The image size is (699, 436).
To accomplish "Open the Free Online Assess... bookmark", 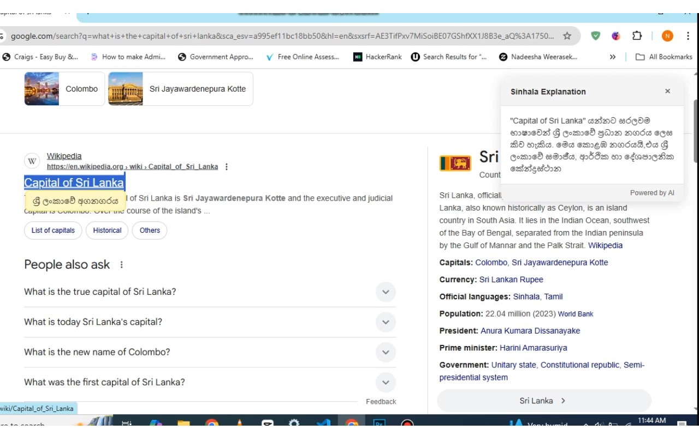I will tap(303, 57).
